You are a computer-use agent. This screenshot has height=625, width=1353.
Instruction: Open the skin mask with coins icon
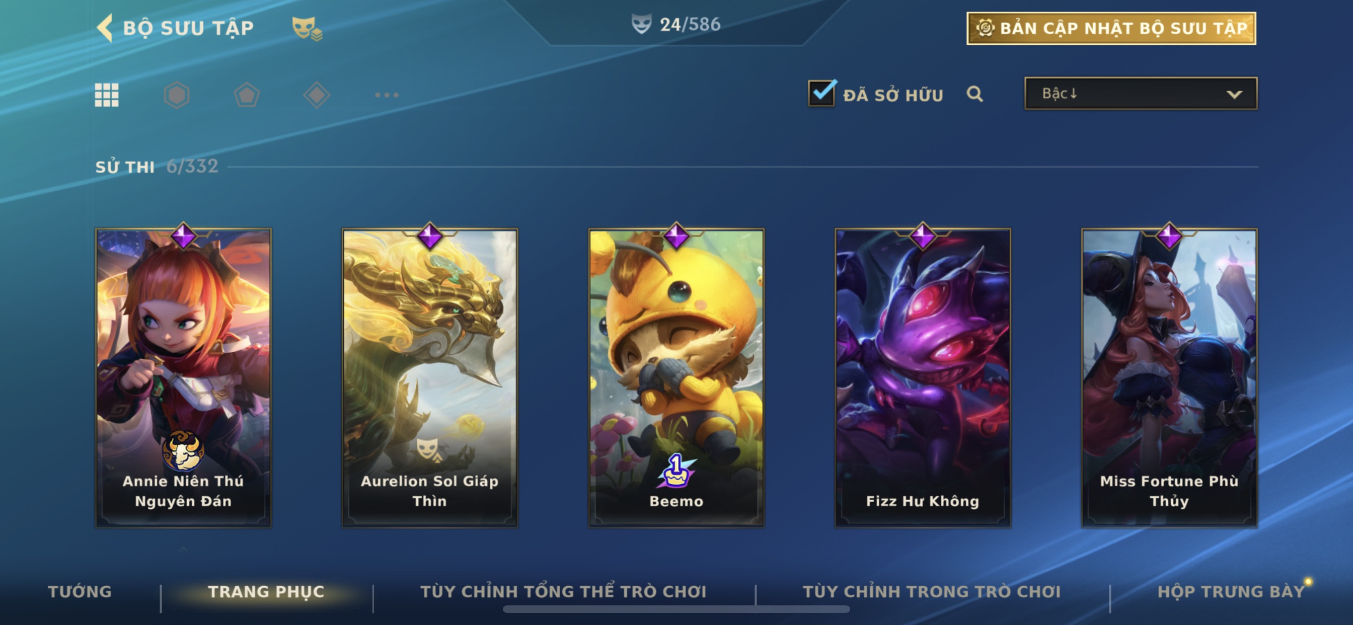pos(307,28)
